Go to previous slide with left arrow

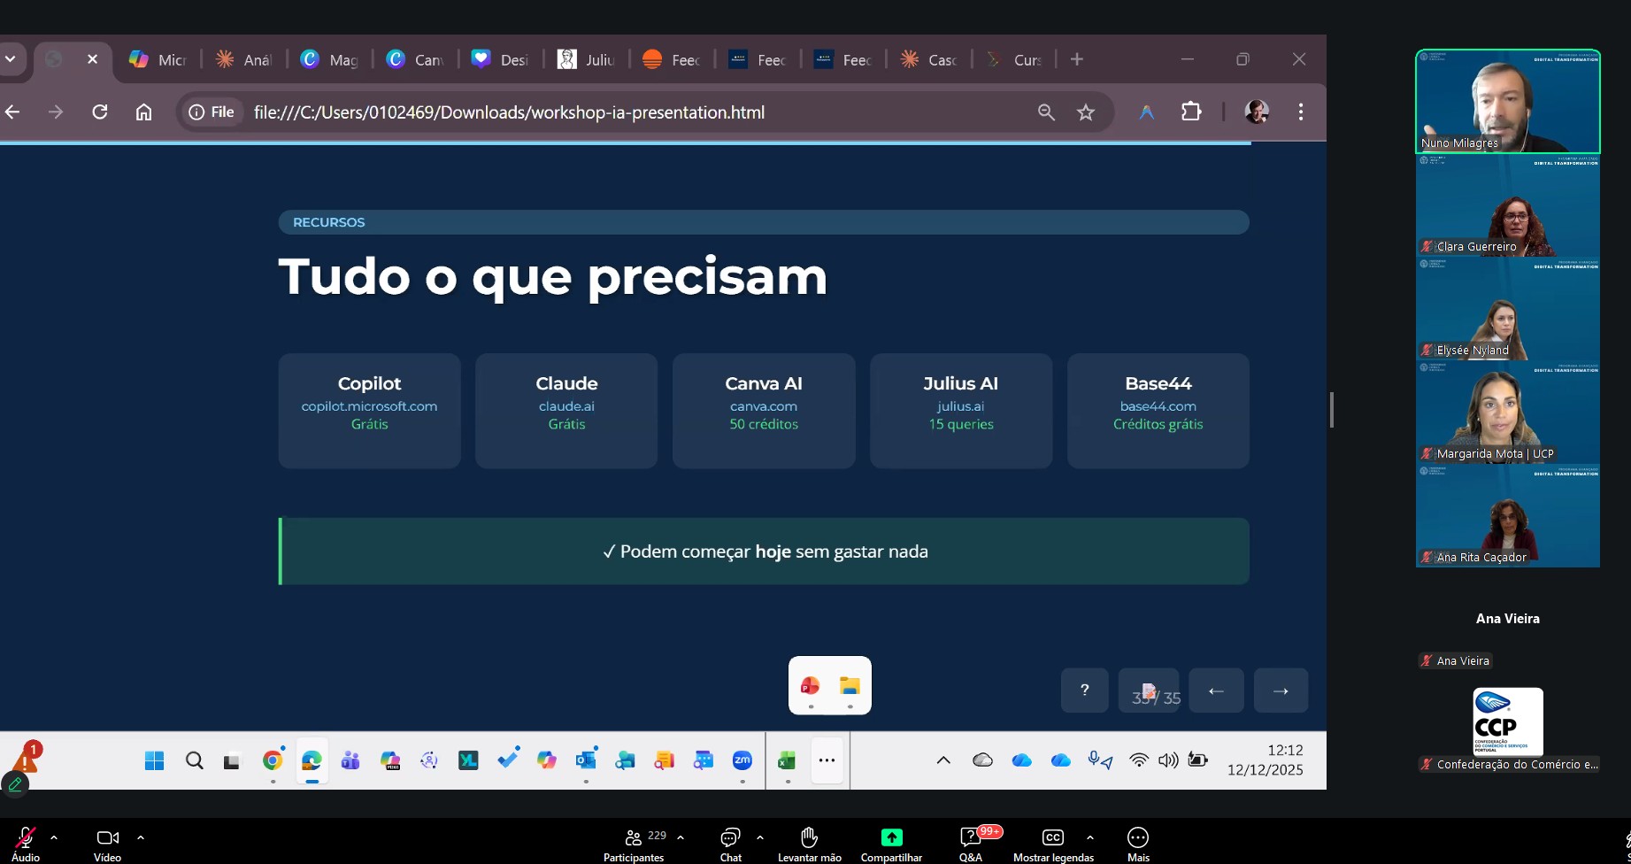tap(1216, 690)
